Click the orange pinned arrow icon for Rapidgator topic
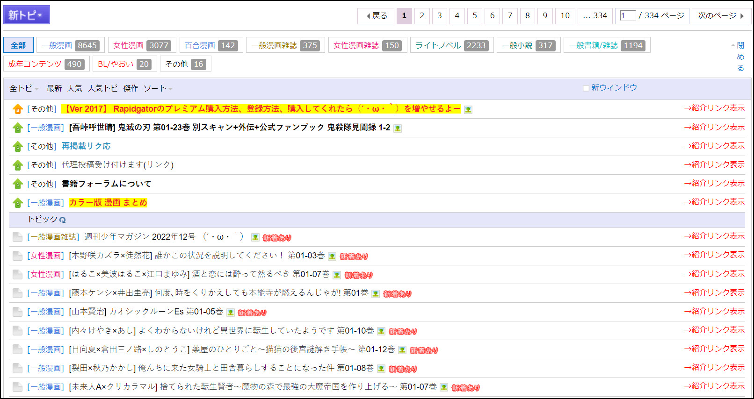754x399 pixels. point(17,109)
